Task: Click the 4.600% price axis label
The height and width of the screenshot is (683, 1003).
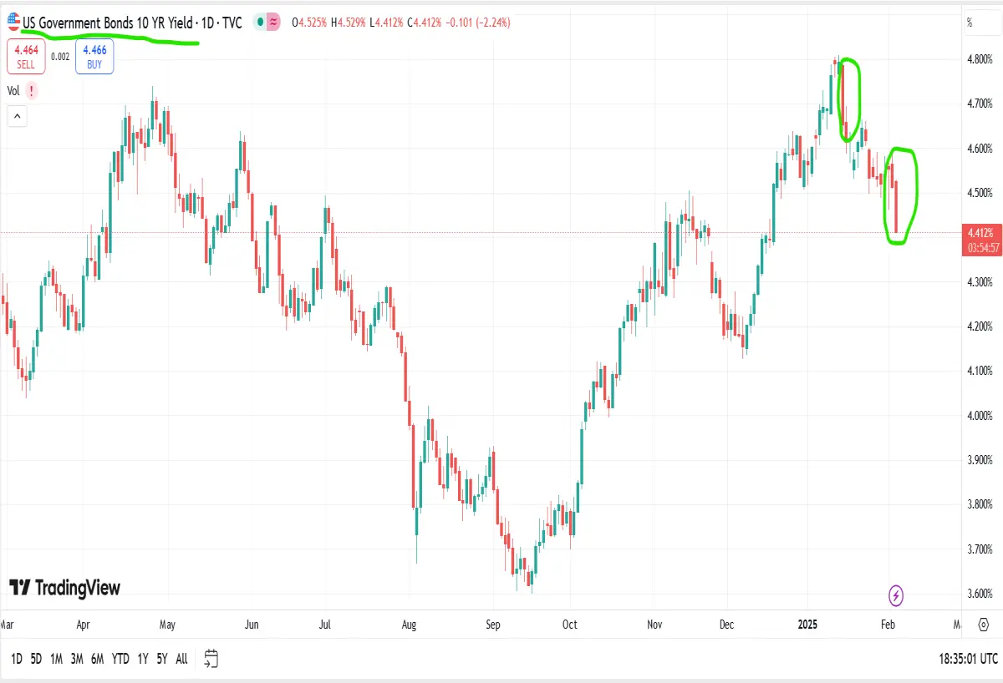Action: pos(980,149)
